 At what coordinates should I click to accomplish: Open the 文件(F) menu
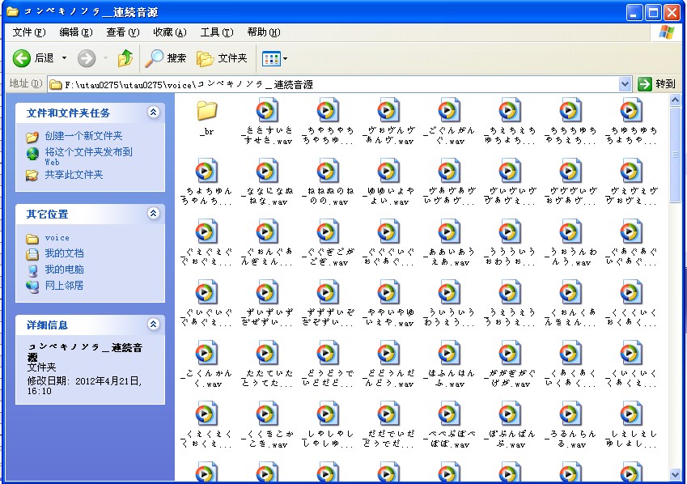29,32
